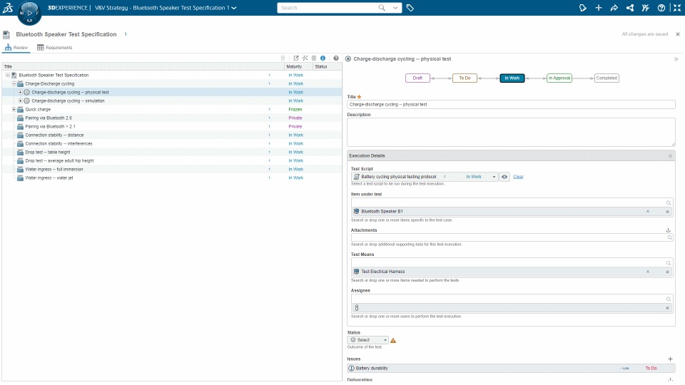Select the Water ingress -- water jet row
This screenshot has height=385, width=685.
tap(172, 178)
